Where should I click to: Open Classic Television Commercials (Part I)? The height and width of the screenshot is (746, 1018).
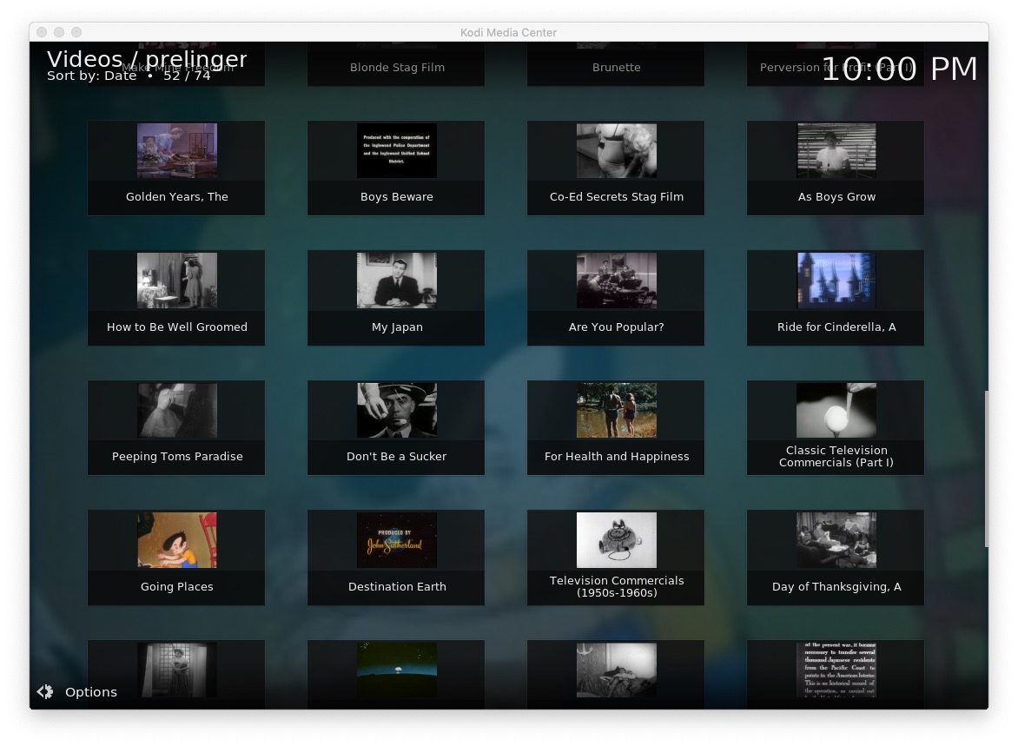(836, 427)
